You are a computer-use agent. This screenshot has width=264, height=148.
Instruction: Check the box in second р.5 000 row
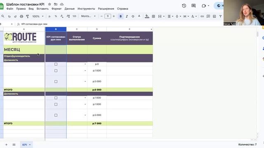pyautogui.click(x=56, y=115)
